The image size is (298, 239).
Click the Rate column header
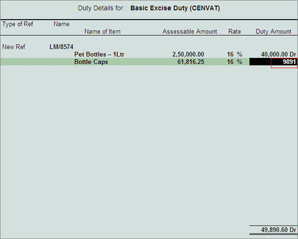[235, 31]
